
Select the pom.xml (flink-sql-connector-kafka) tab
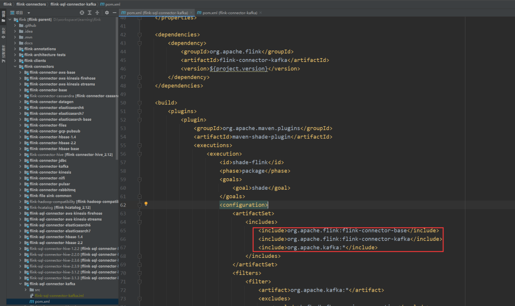pyautogui.click(x=155, y=12)
